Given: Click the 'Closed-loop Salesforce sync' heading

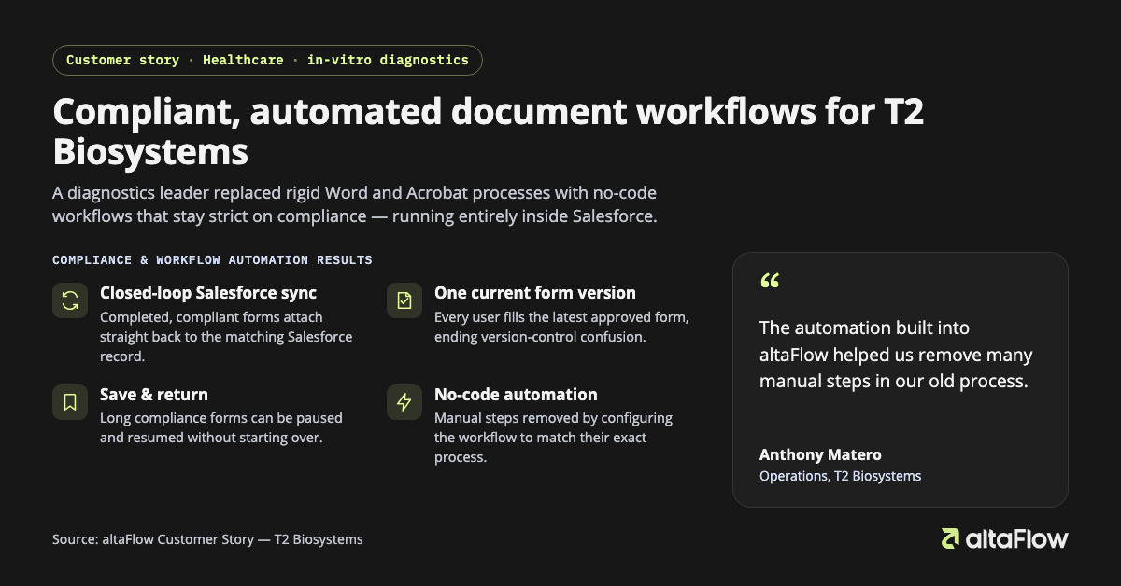Looking at the screenshot, I should coord(208,292).
